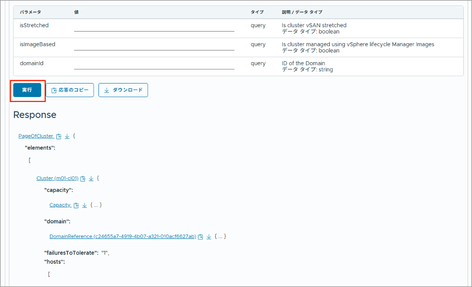Click the 応答のコピー button
Viewport: 472px width, 287px height.
tap(70, 90)
